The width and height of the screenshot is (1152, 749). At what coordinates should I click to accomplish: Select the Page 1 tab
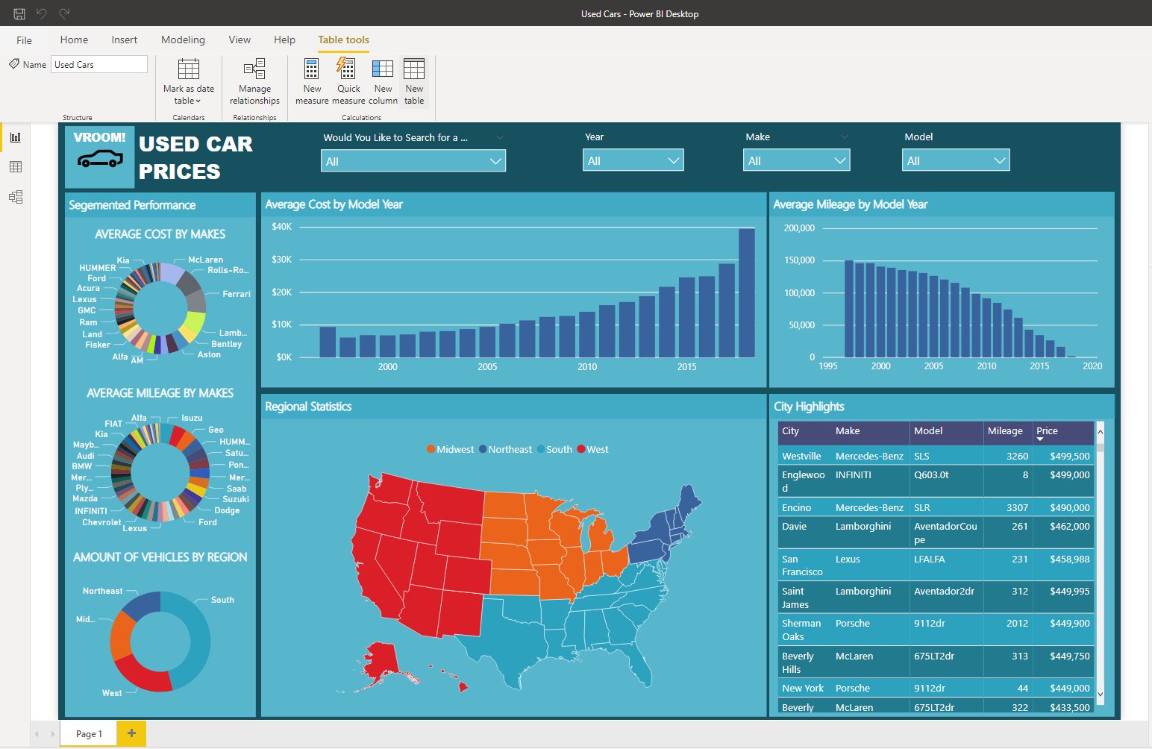[89, 733]
